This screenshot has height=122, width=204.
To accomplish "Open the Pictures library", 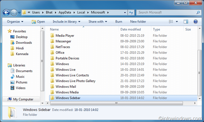I will (22, 82).
